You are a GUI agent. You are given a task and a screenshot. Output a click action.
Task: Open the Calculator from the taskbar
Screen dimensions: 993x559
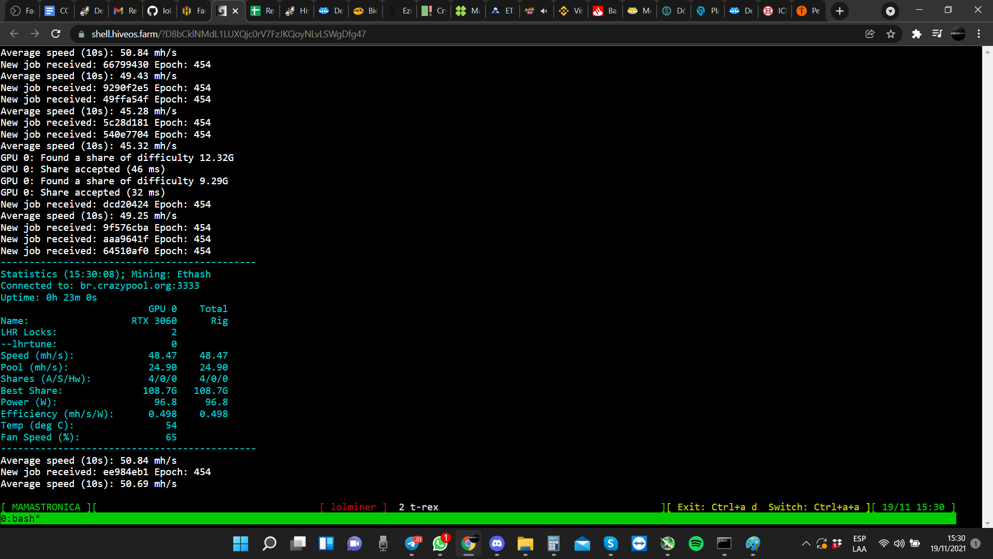(554, 543)
